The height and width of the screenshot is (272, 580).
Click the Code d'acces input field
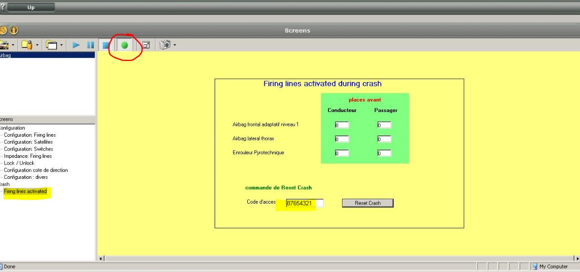[x=305, y=203]
